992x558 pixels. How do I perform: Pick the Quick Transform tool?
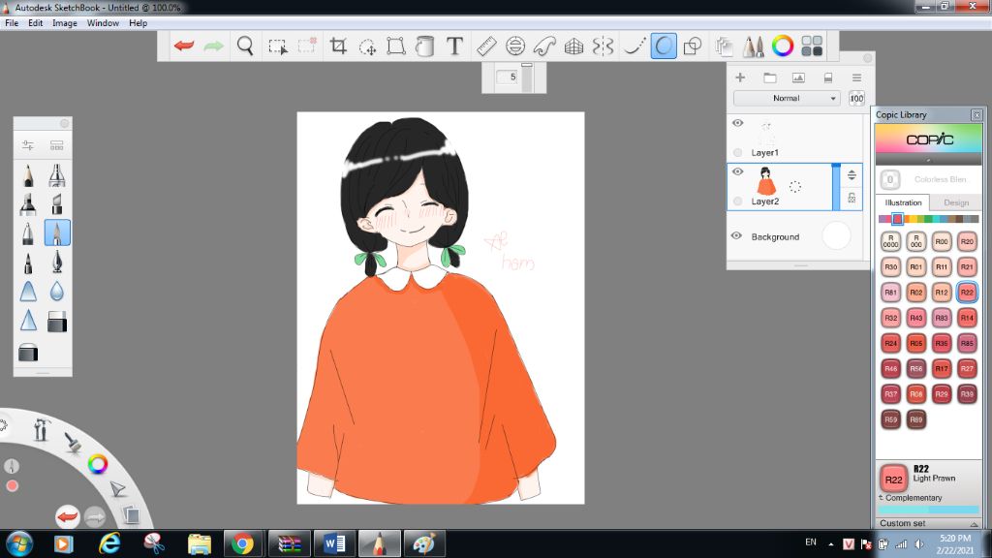[367, 46]
